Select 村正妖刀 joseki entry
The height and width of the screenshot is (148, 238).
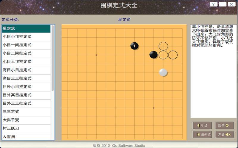pos(26,128)
